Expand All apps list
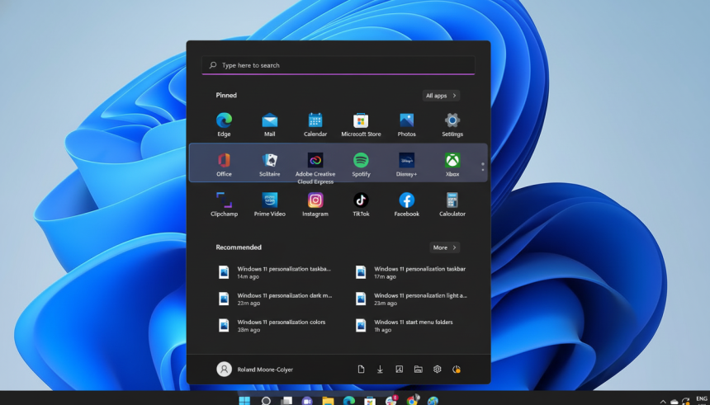This screenshot has height=405, width=710. pyautogui.click(x=441, y=96)
